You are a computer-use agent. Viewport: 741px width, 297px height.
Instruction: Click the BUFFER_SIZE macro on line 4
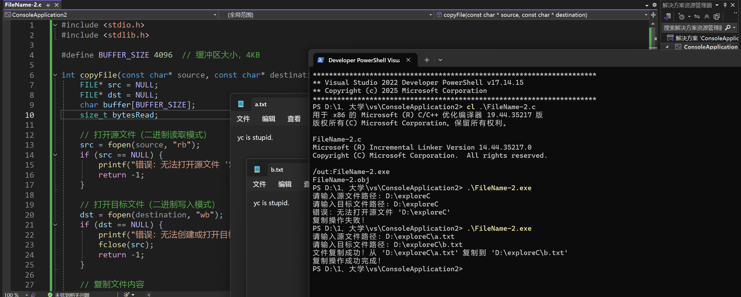[x=124, y=55]
